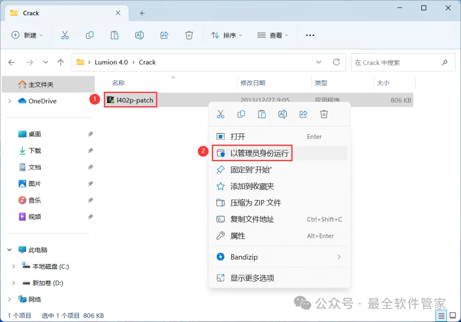Screen dimensions: 461x322
Task: Go up one folder level
Action: [61, 62]
